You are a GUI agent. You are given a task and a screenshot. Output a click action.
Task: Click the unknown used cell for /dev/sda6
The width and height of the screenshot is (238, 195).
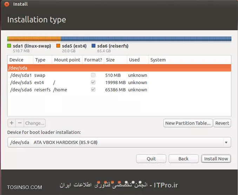coord(138,90)
